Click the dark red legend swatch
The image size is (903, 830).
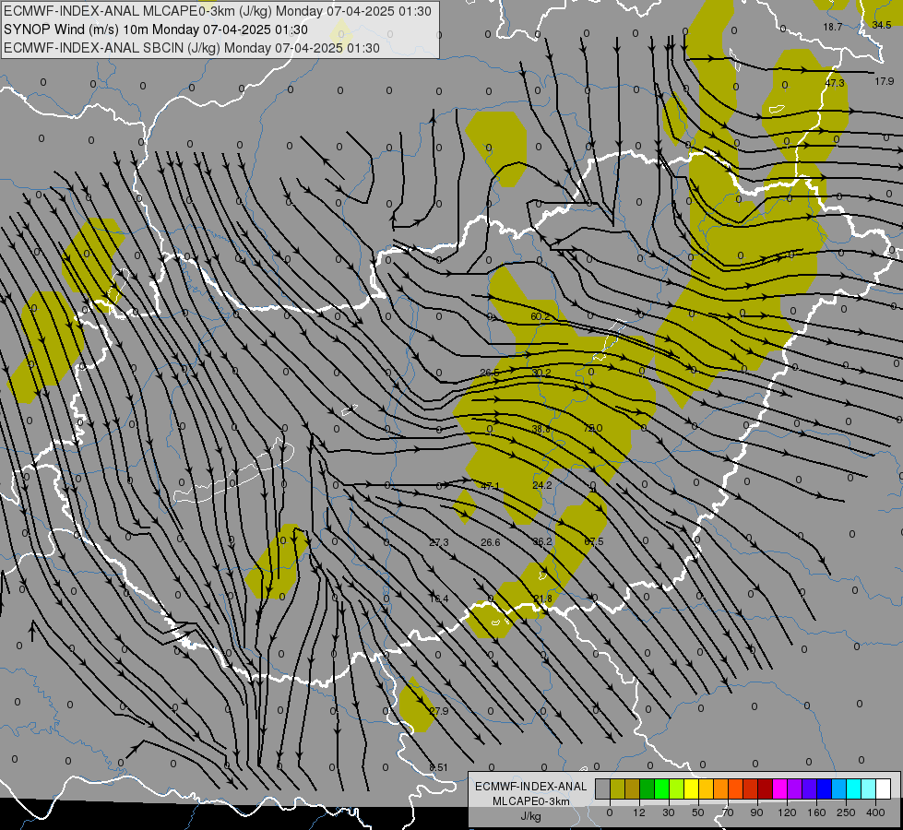click(766, 788)
